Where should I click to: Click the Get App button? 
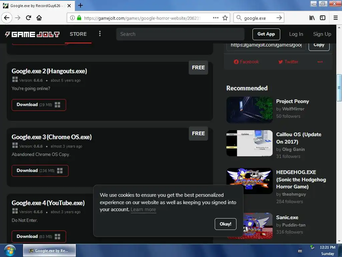[266, 34]
